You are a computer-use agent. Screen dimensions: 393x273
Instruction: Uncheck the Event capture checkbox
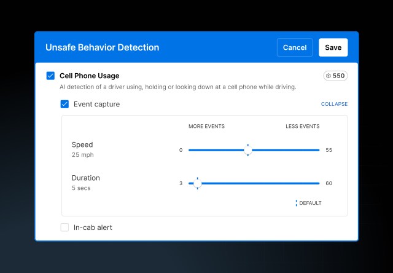[64, 104]
